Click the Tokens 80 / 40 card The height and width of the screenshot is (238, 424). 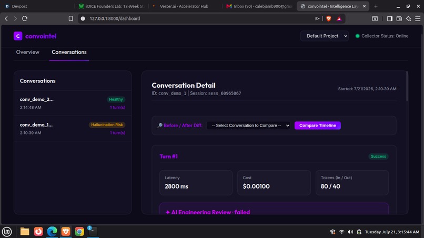(352, 183)
